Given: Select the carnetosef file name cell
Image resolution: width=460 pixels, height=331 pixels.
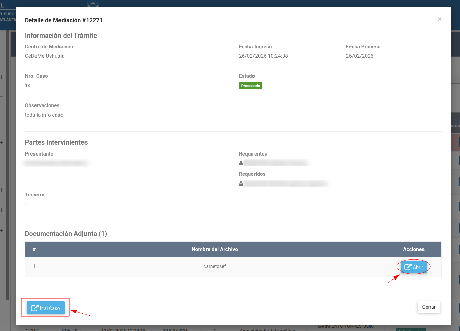Looking at the screenshot, I should 215,267.
